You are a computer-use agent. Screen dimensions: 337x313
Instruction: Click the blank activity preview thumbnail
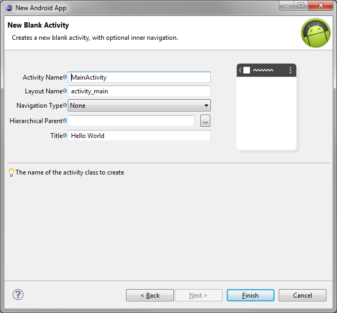coord(267,107)
